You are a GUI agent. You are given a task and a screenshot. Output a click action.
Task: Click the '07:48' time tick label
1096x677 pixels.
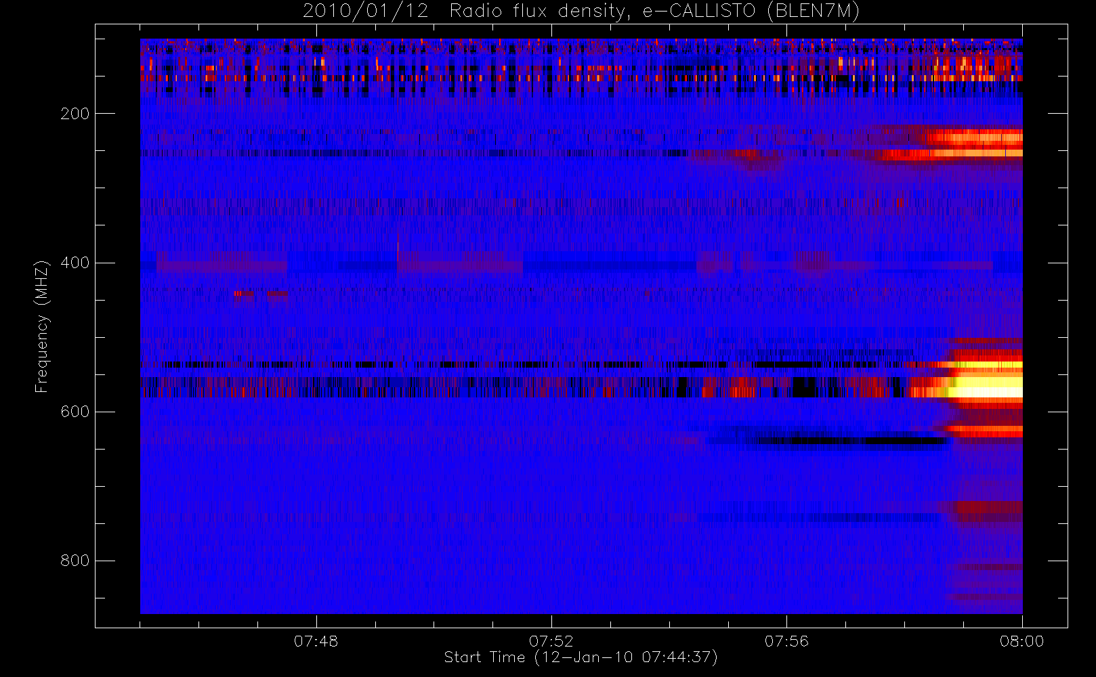point(316,641)
